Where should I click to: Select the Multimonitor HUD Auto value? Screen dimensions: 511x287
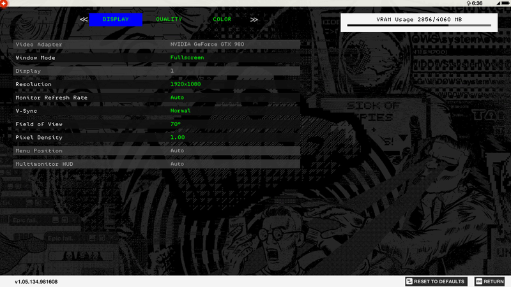pos(177,164)
